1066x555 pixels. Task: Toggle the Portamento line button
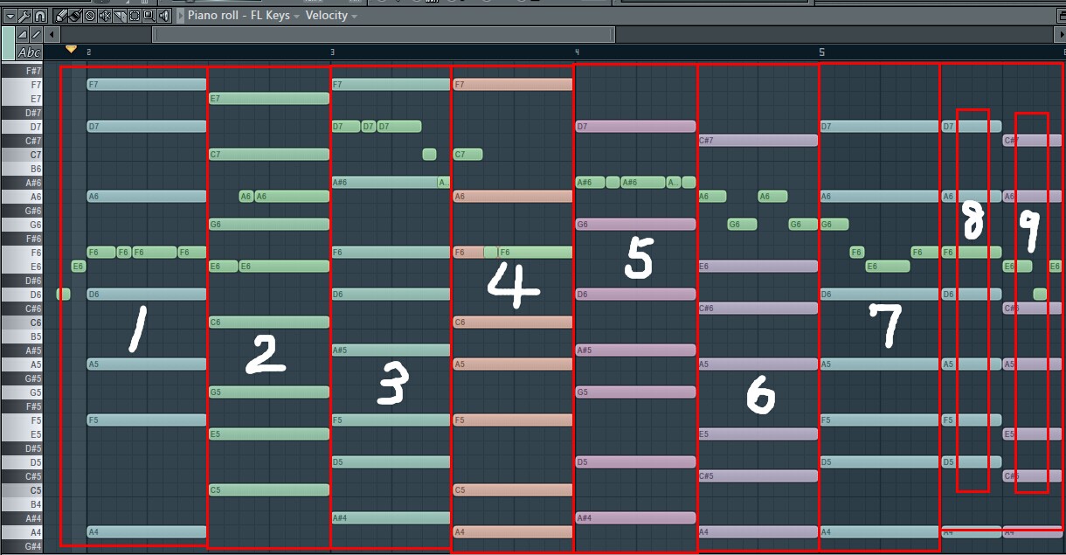[x=36, y=34]
